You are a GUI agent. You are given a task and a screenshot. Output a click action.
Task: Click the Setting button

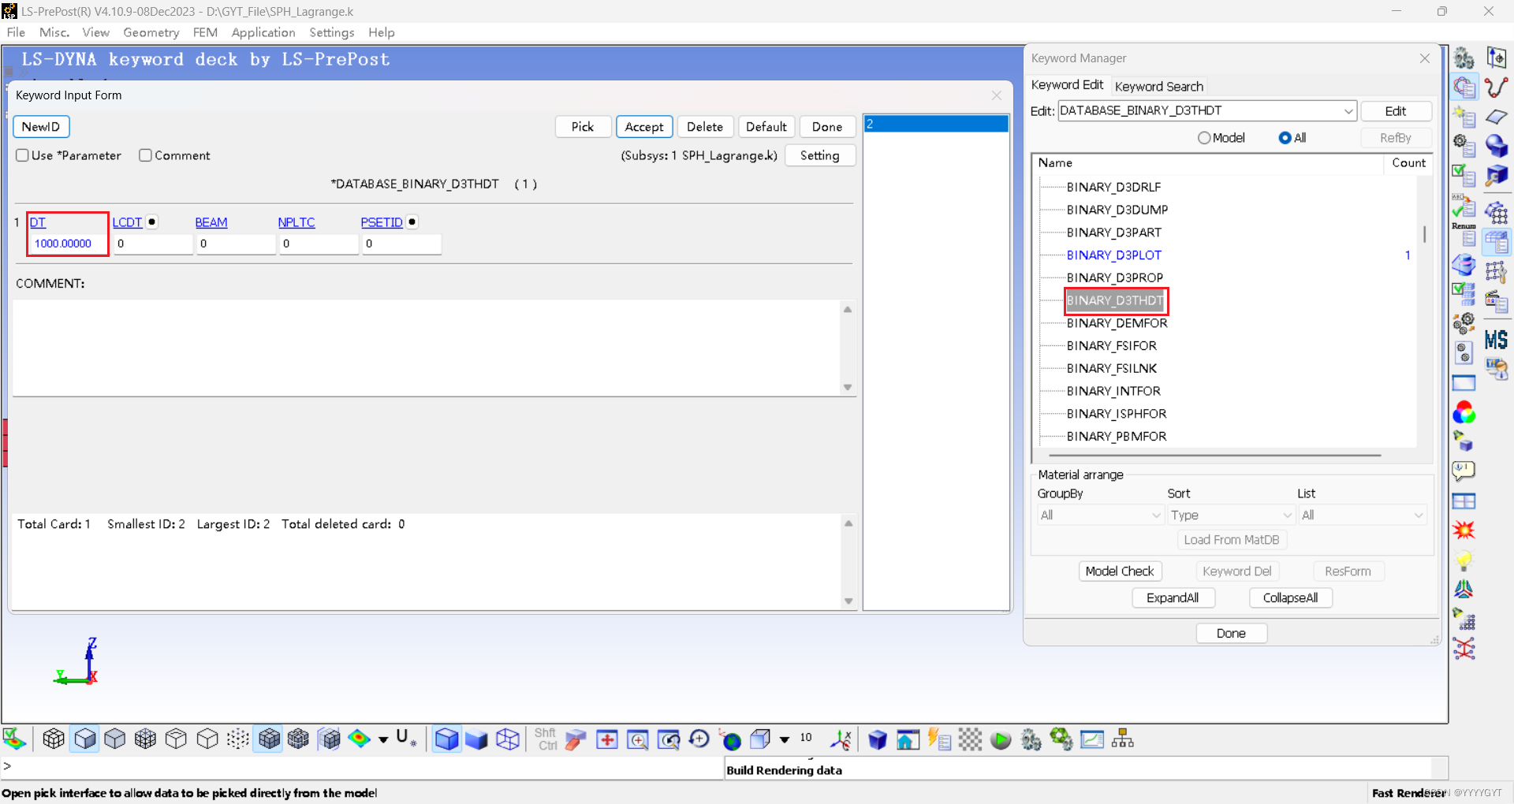coord(820,155)
